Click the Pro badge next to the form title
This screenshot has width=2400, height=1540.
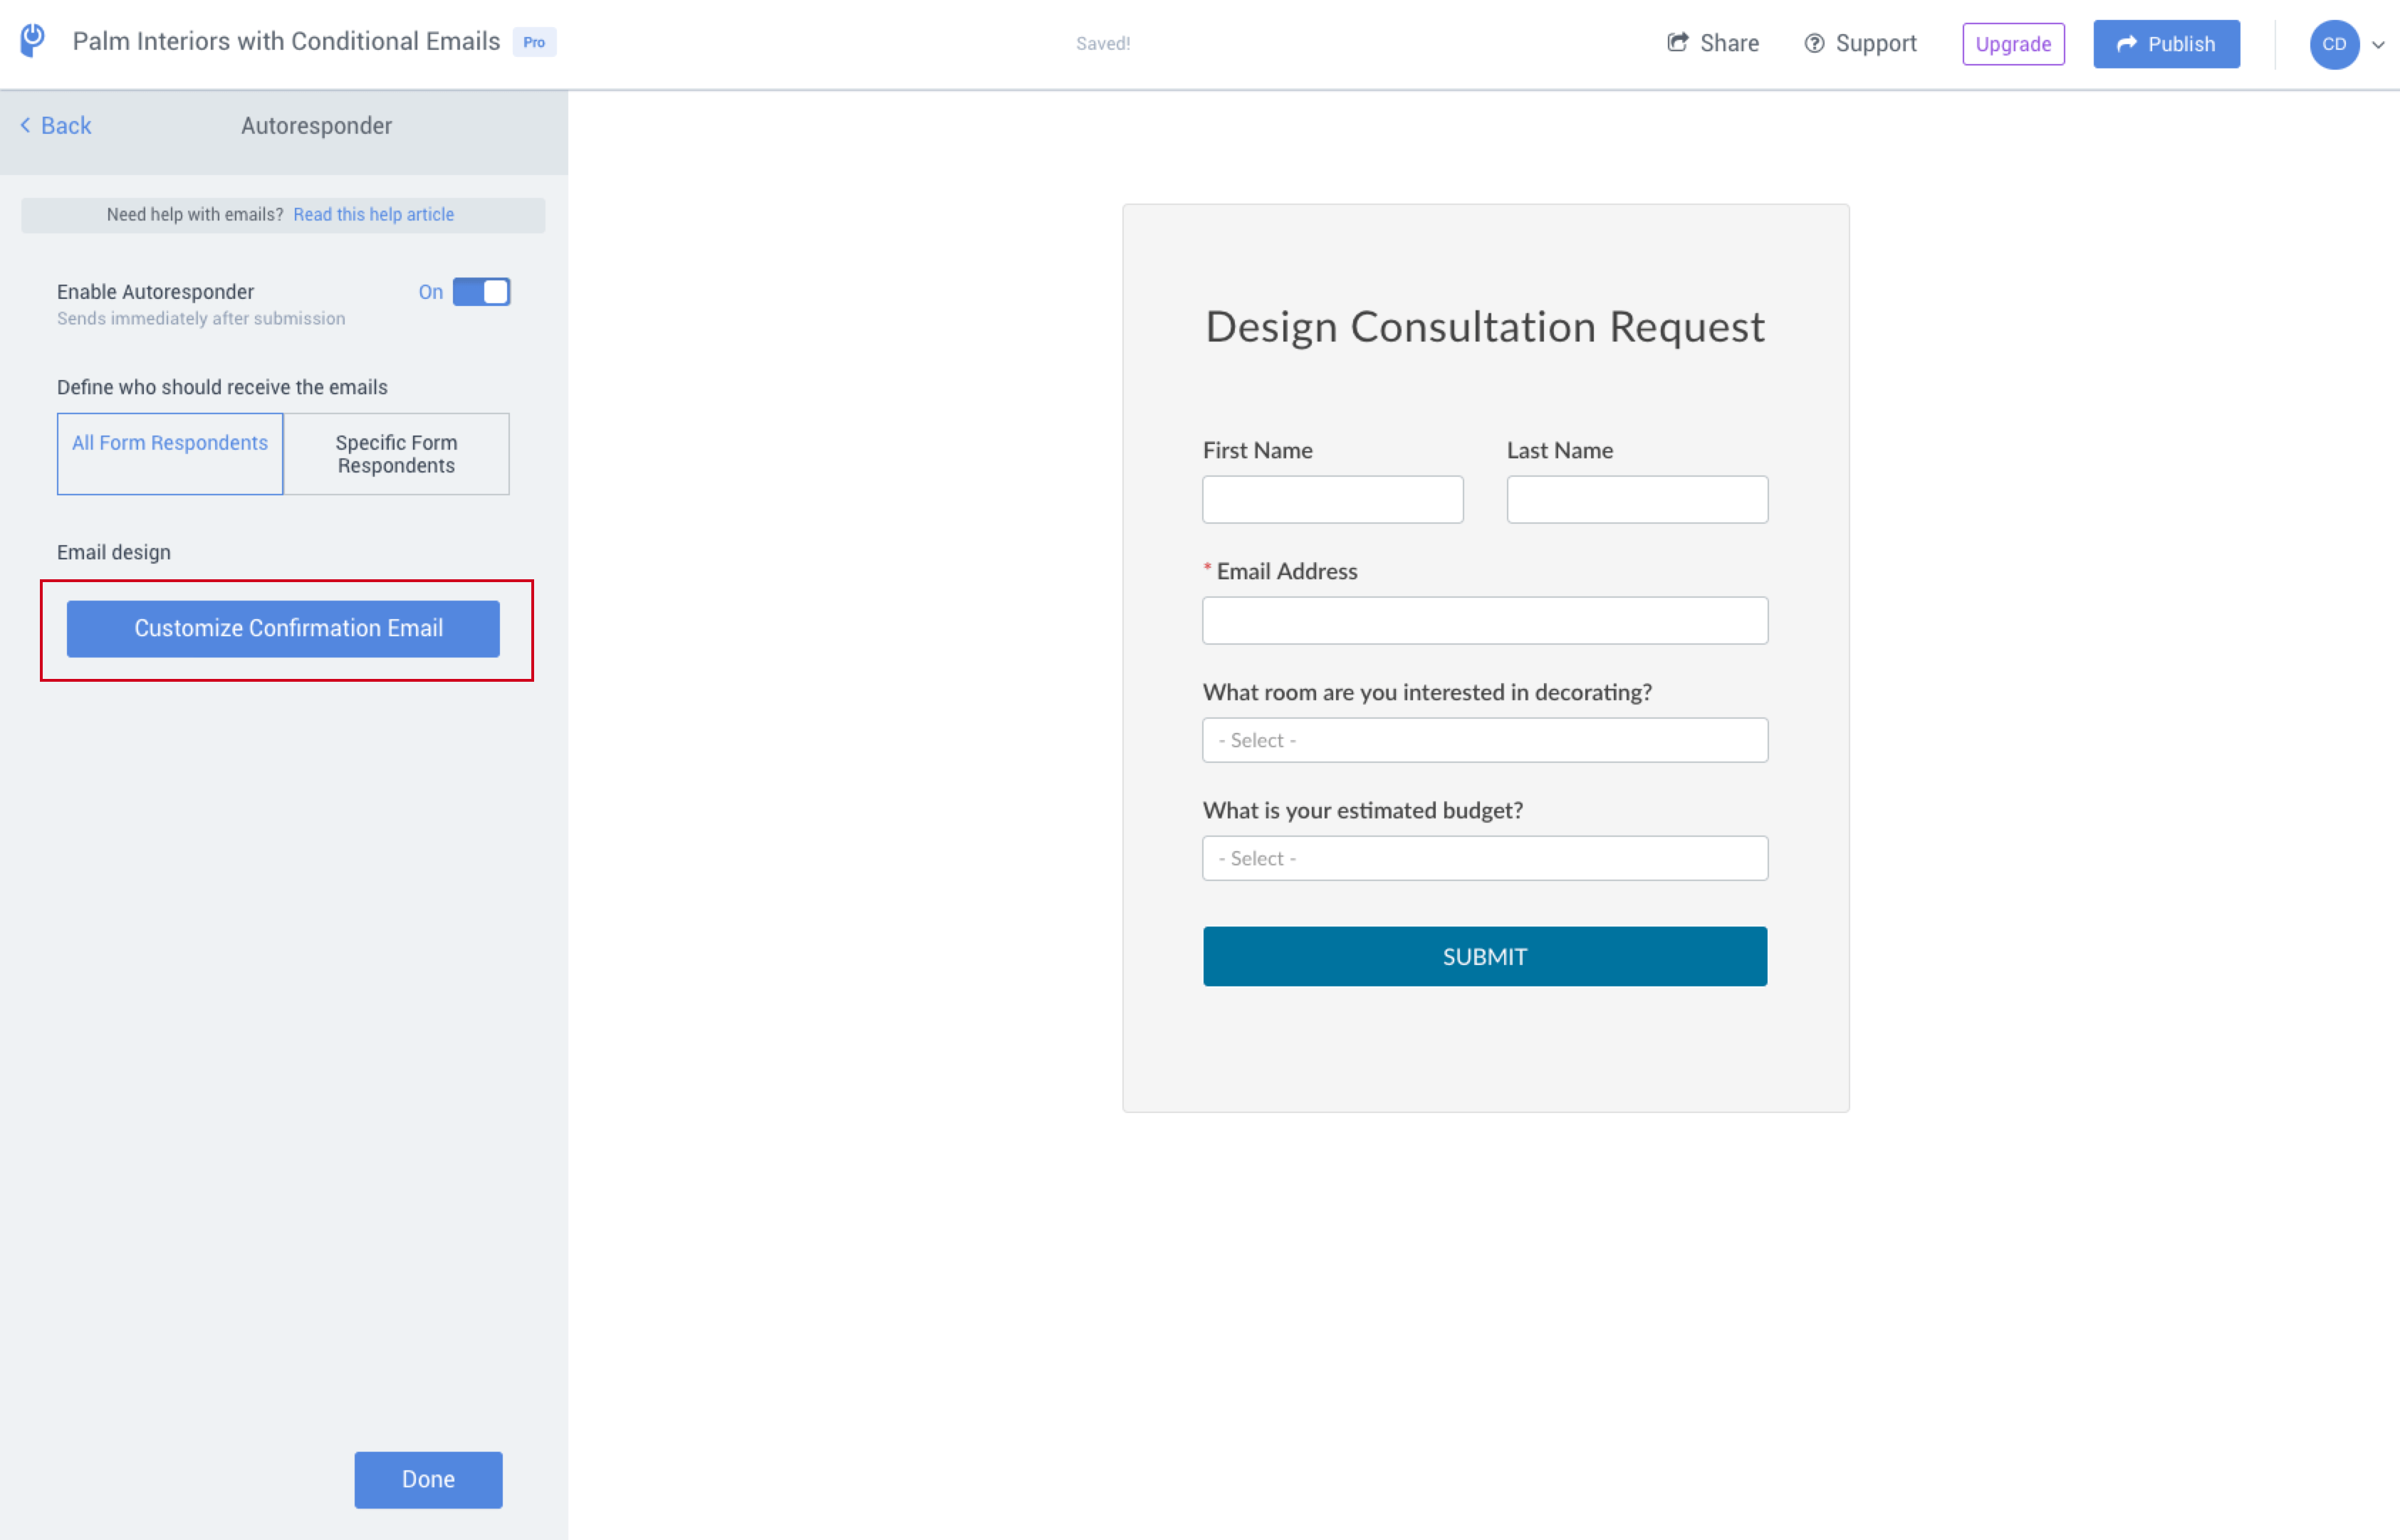click(533, 42)
